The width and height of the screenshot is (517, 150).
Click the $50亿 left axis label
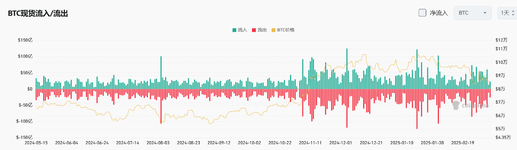(26, 73)
